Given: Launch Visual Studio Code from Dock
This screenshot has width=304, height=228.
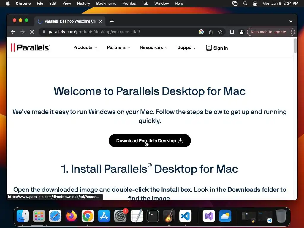Looking at the screenshot, I should tap(185, 216).
